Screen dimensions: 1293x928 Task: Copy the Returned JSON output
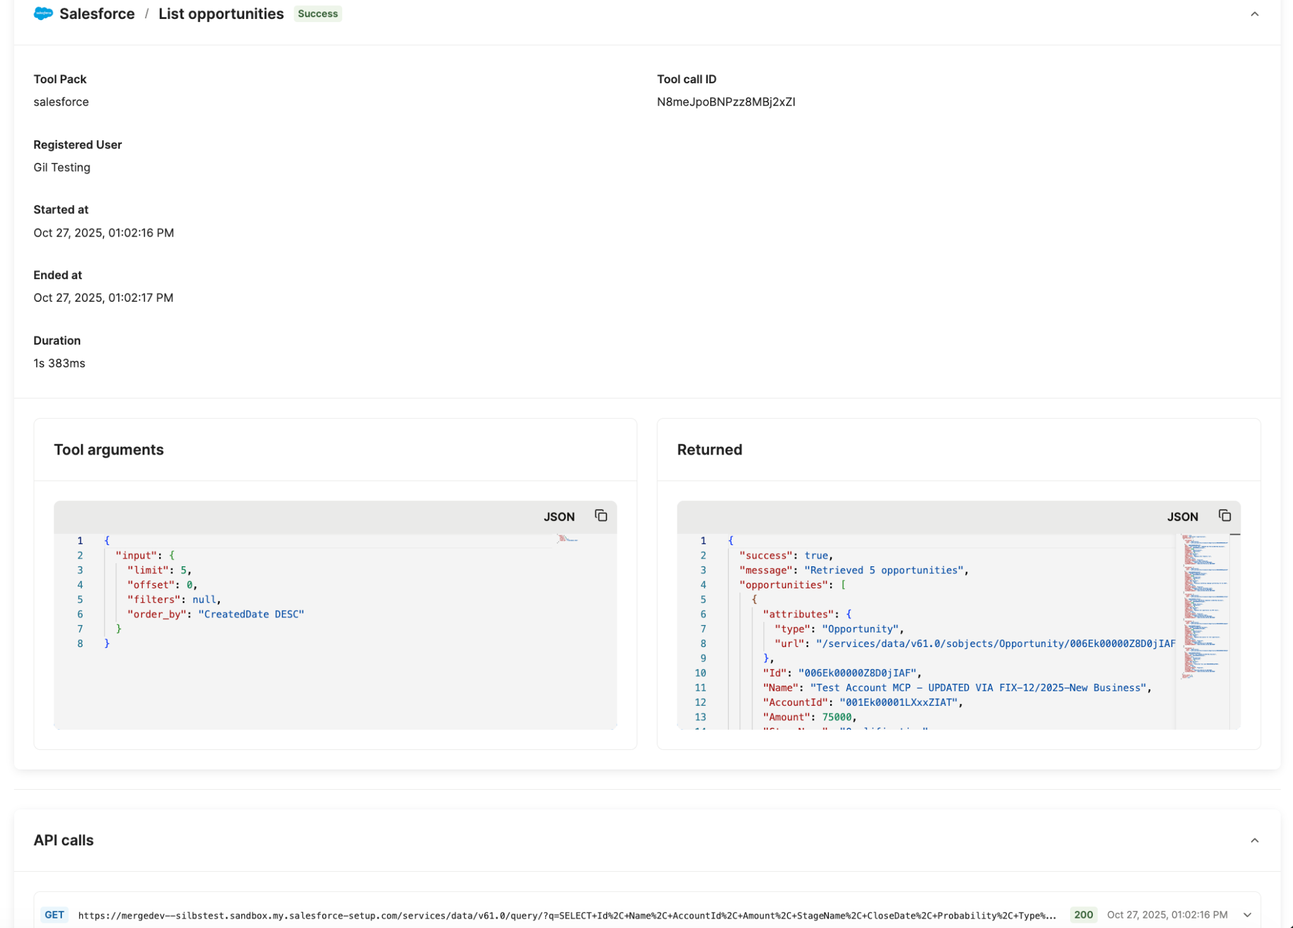1225,515
